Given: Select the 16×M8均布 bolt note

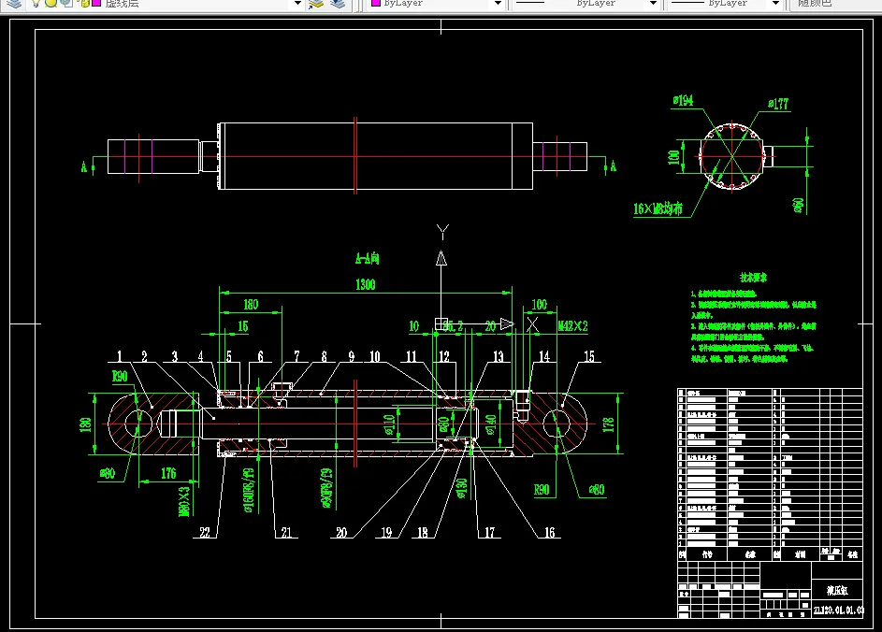Looking at the screenshot, I should pos(658,209).
